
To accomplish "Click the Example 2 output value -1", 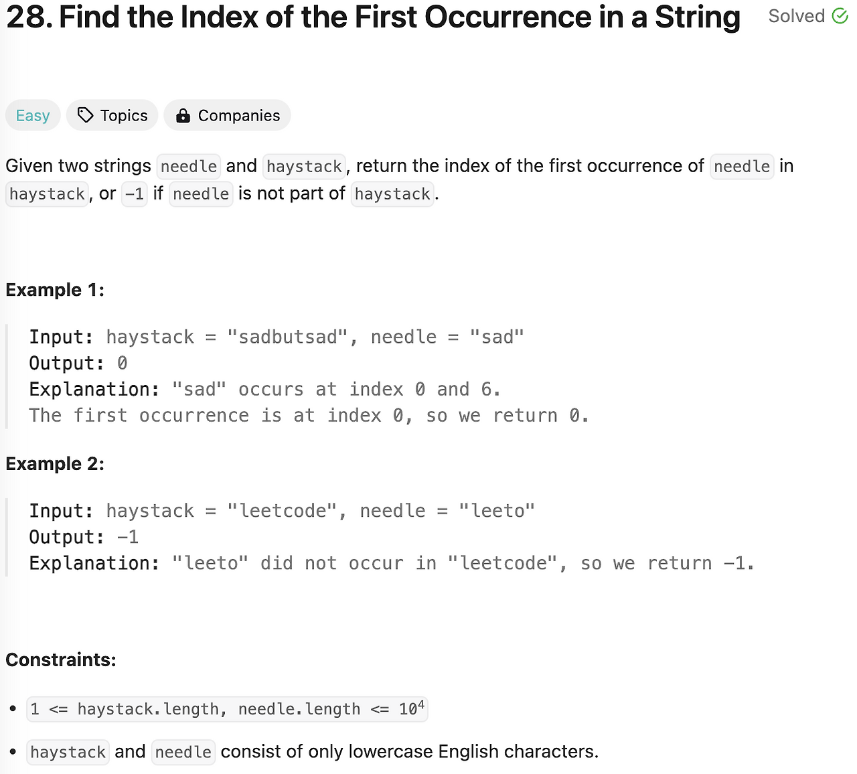I will point(129,536).
